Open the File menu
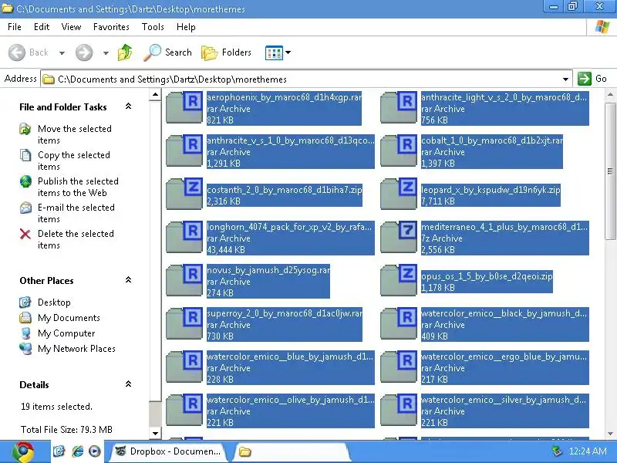The image size is (617, 463). coord(15,27)
